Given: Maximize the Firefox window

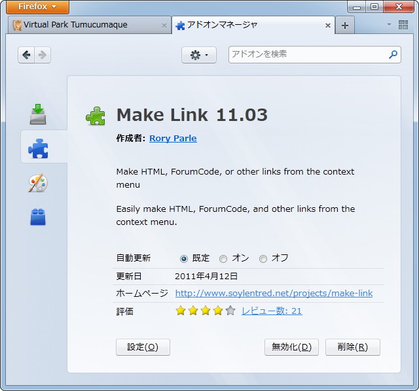Looking at the screenshot, I should [374, 7].
